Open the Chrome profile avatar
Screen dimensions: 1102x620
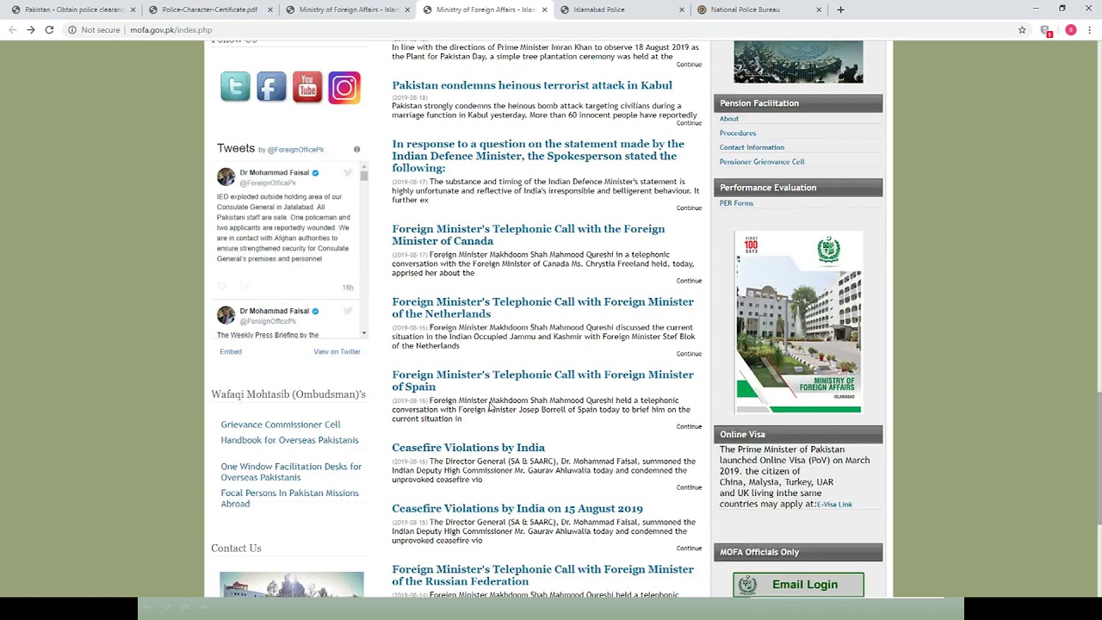point(1070,30)
